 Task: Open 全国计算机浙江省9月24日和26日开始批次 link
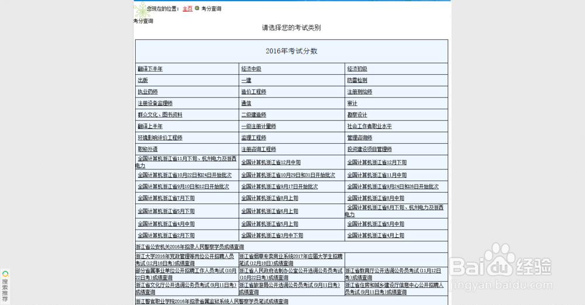(393, 187)
